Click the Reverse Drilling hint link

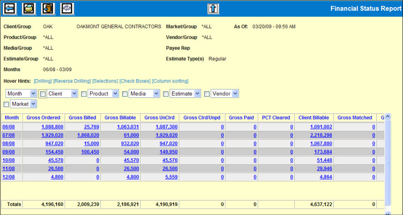pyautogui.click(x=72, y=81)
